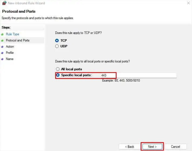This screenshot has height=151, width=192.
Task: Click green bullet beside Protocol and Ports step
Action: point(2,41)
